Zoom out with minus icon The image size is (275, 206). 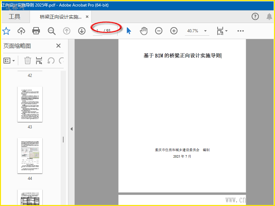[x=159, y=31]
